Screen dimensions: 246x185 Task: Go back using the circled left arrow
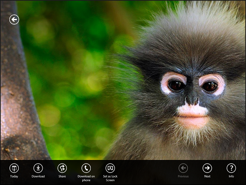[x=14, y=20]
